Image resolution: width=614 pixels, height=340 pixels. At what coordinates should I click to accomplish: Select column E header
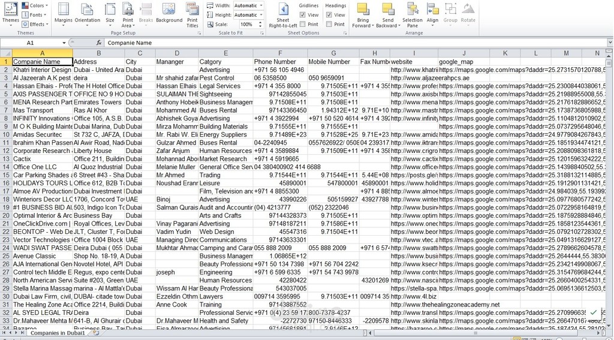(x=225, y=53)
